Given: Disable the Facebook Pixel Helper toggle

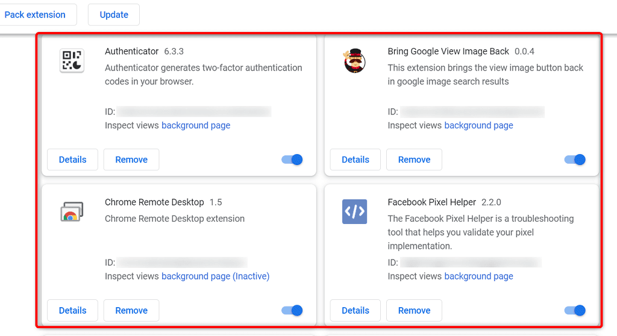Looking at the screenshot, I should coord(575,311).
